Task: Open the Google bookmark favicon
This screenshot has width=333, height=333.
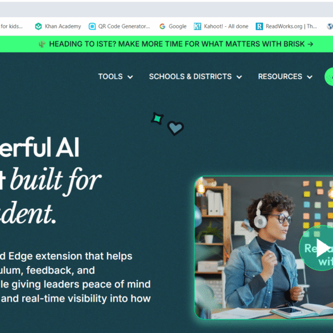Action: pyautogui.click(x=162, y=26)
